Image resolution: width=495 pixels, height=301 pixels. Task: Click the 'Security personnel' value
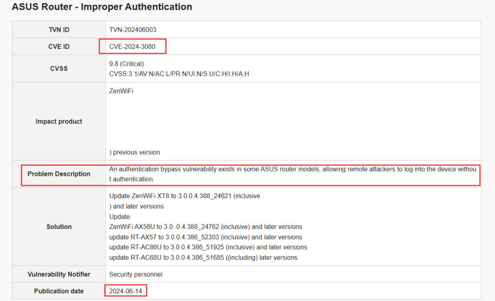(x=136, y=274)
